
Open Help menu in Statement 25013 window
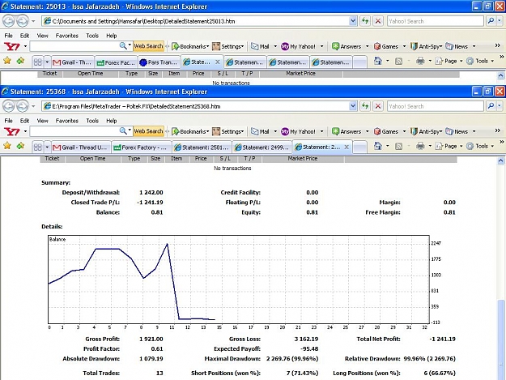pyautogui.click(x=112, y=36)
